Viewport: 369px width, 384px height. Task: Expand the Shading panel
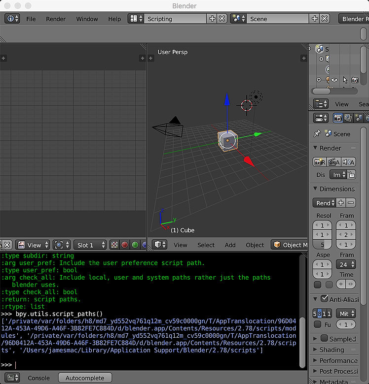332,350
